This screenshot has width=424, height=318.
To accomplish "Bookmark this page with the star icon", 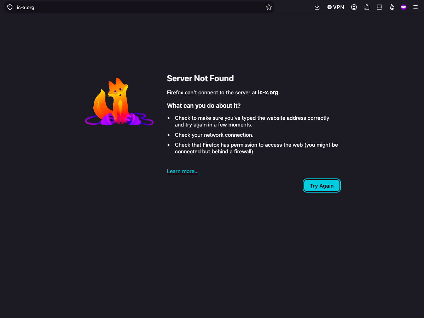I will pos(268,7).
